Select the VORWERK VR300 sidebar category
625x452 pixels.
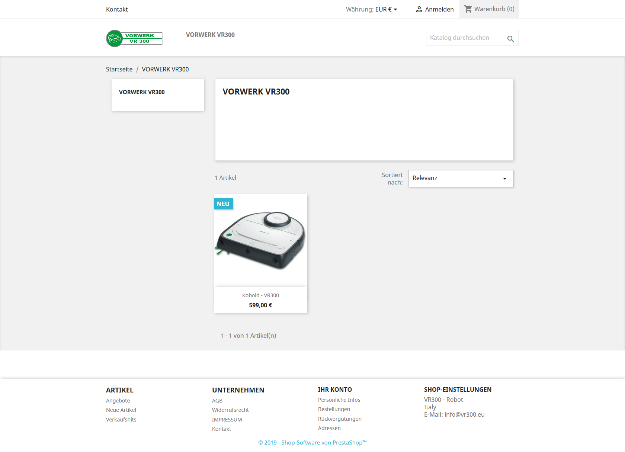pos(142,92)
